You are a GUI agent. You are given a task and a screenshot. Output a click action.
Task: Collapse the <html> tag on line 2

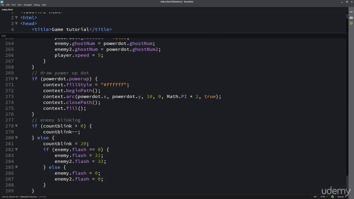[16, 17]
